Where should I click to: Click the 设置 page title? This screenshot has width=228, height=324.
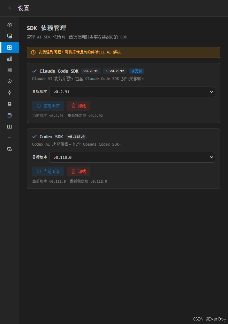click(23, 8)
